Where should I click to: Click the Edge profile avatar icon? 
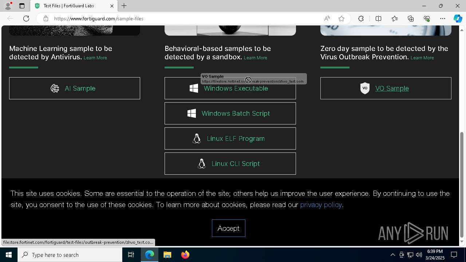pos(8,6)
